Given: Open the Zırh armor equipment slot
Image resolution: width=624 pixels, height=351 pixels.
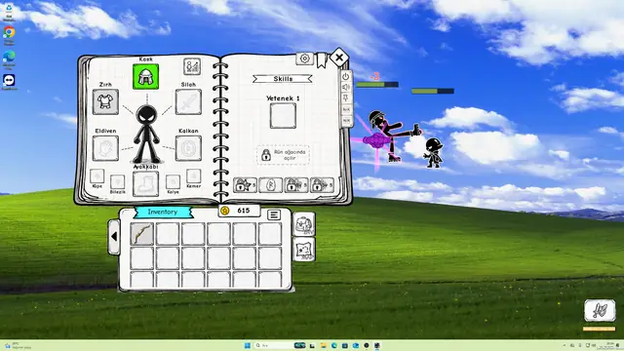Looking at the screenshot, I should [x=105, y=101].
